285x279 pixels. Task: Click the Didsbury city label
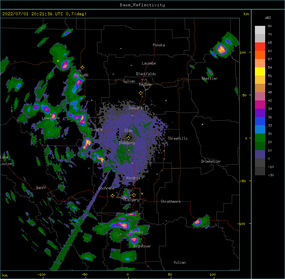[127, 143]
